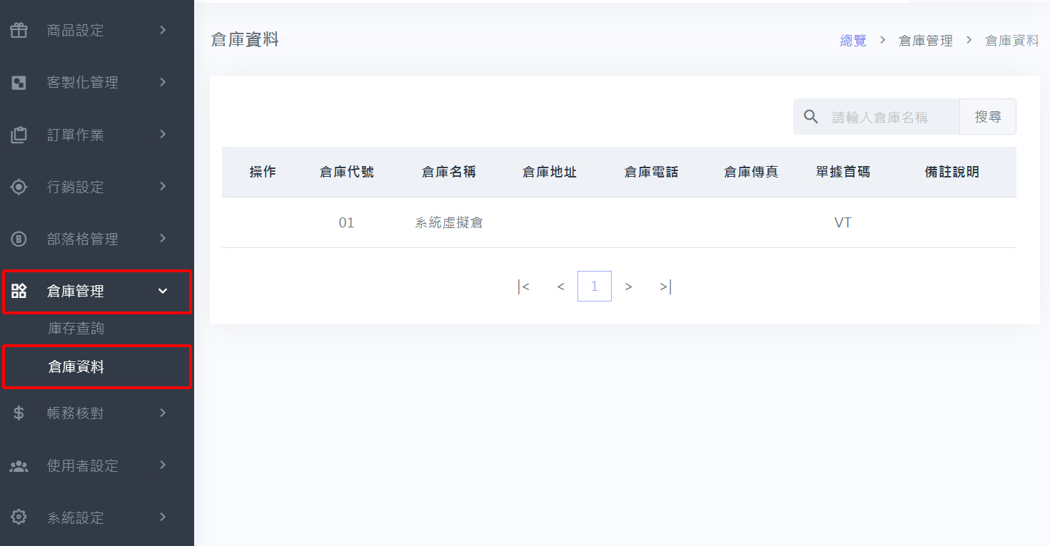This screenshot has height=546, width=1050.
Task: Focus the 請輸入倉庫名稱 search field
Action: [x=892, y=117]
